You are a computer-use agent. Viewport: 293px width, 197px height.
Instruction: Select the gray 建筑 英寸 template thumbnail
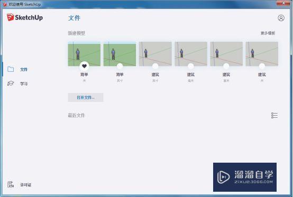pos(155,54)
